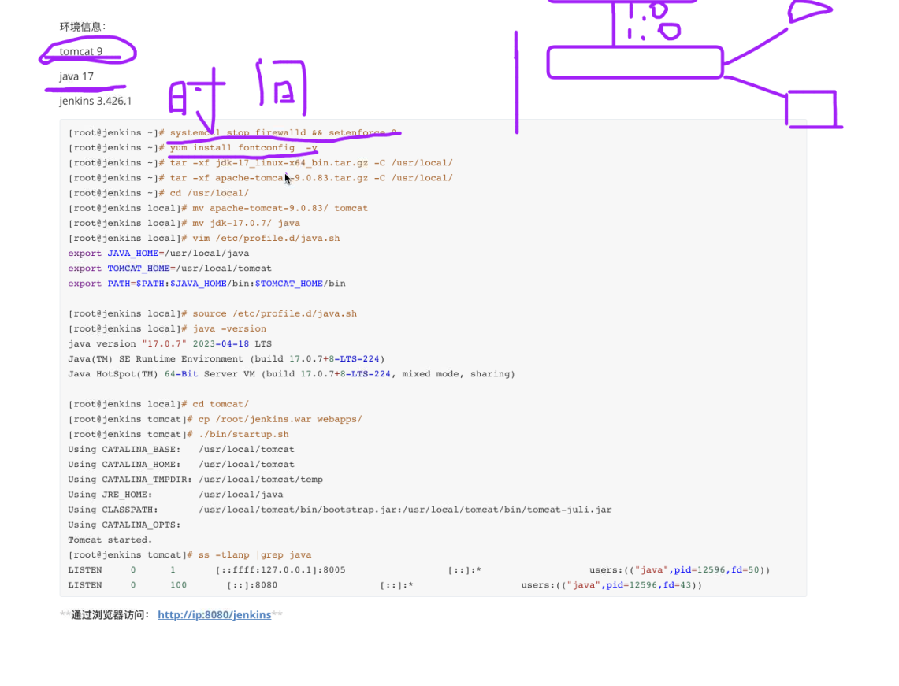This screenshot has width=899, height=686.
Task: Click the 'ss -tlanp |grep java' command
Action: tap(255, 554)
